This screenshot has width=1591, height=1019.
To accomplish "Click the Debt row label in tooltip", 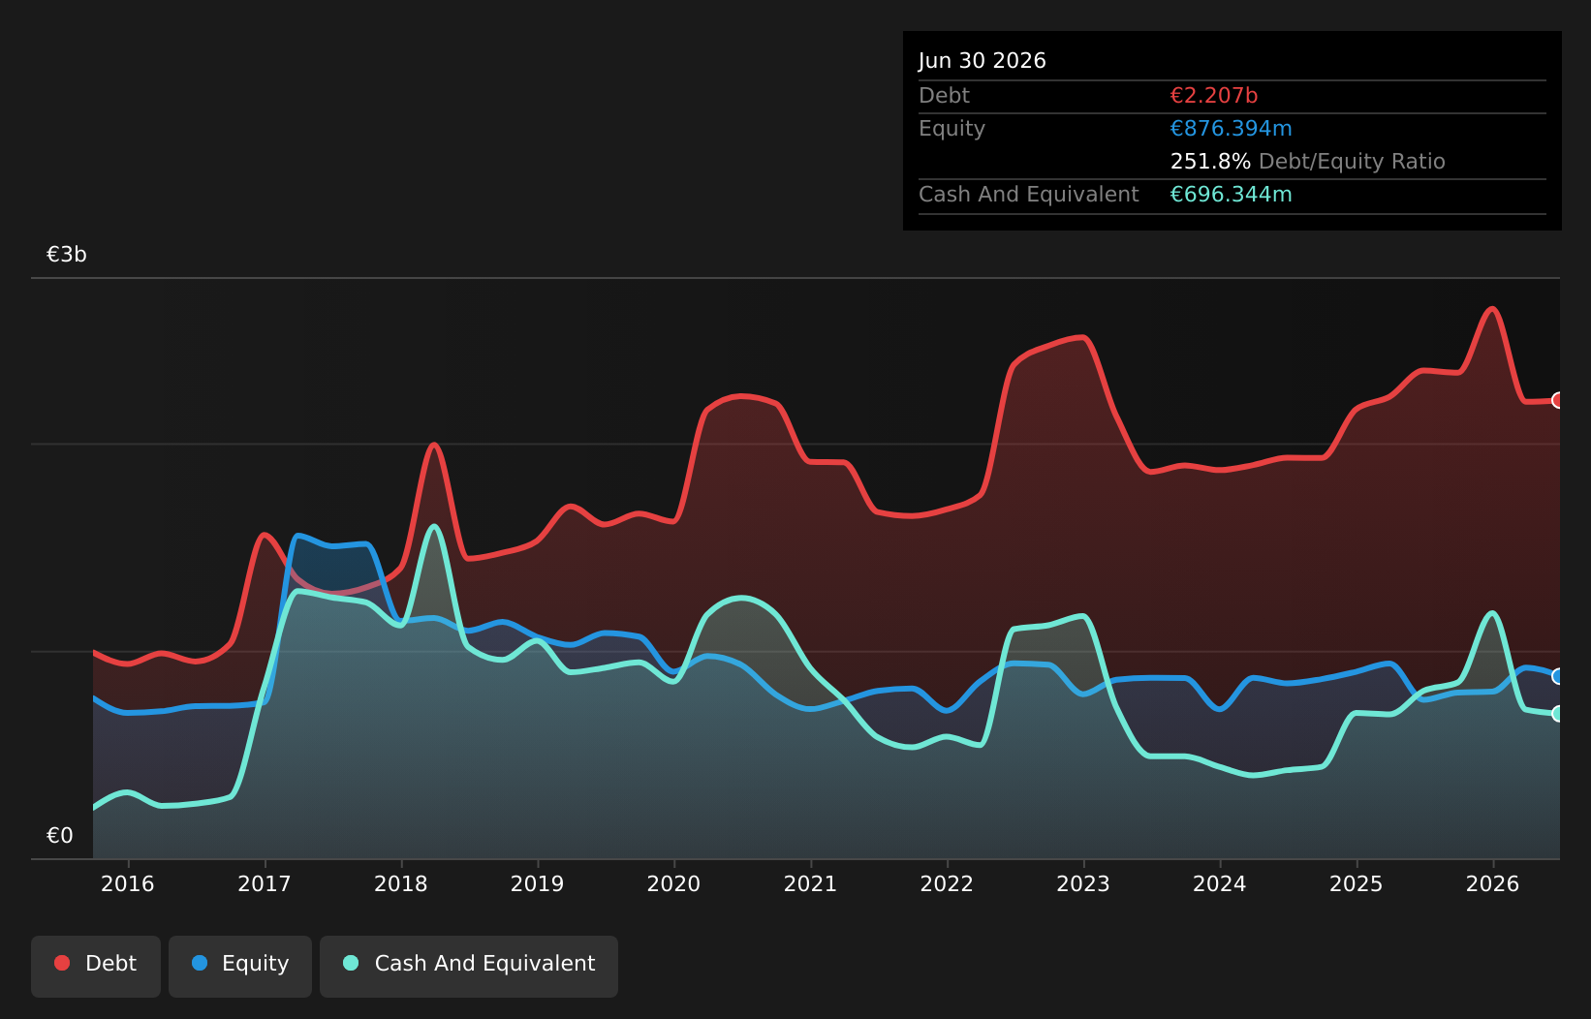I will click(x=944, y=96).
